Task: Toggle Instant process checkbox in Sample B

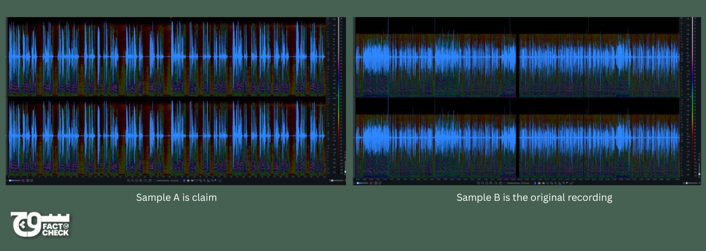Action: point(505,183)
